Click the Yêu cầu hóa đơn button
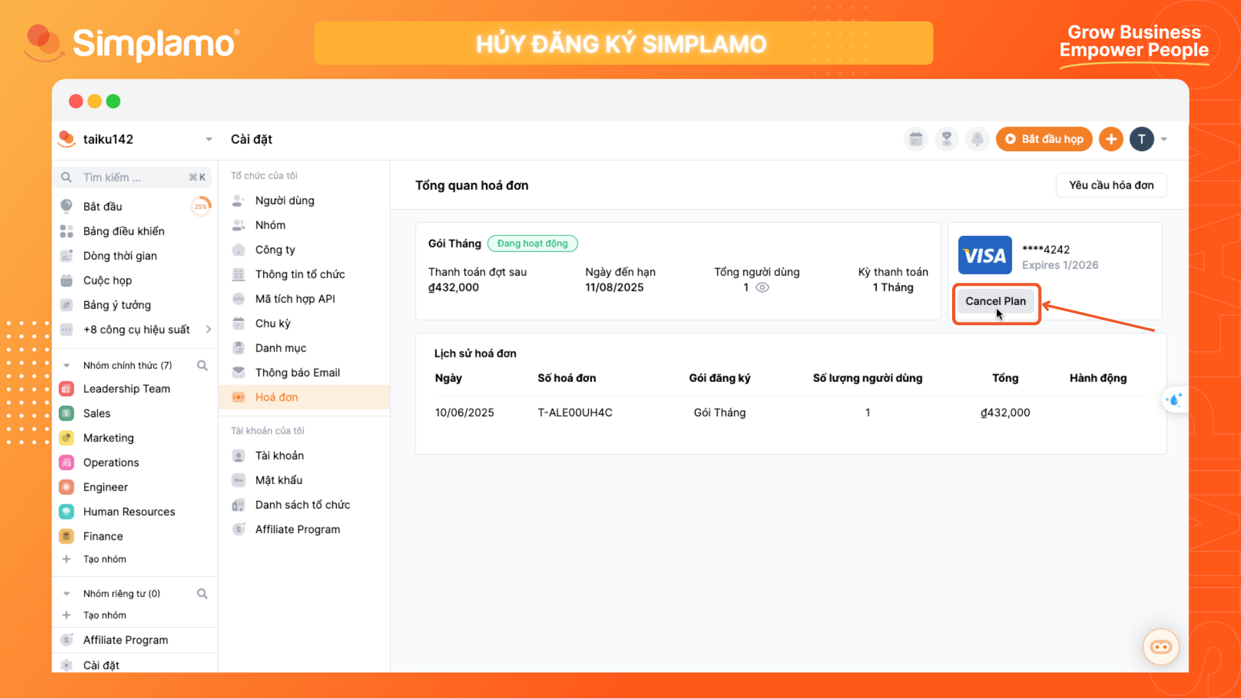This screenshot has width=1241, height=698. [x=1111, y=185]
